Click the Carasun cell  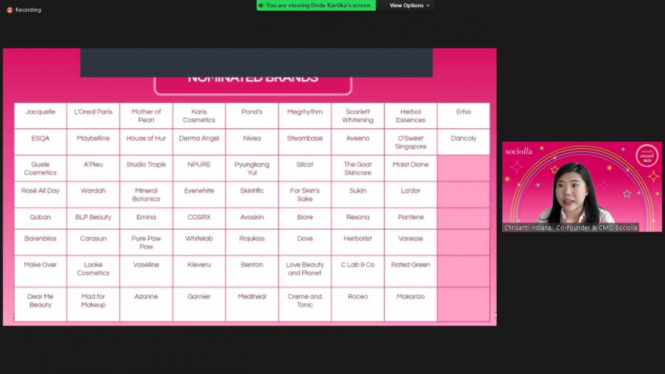tap(93, 243)
